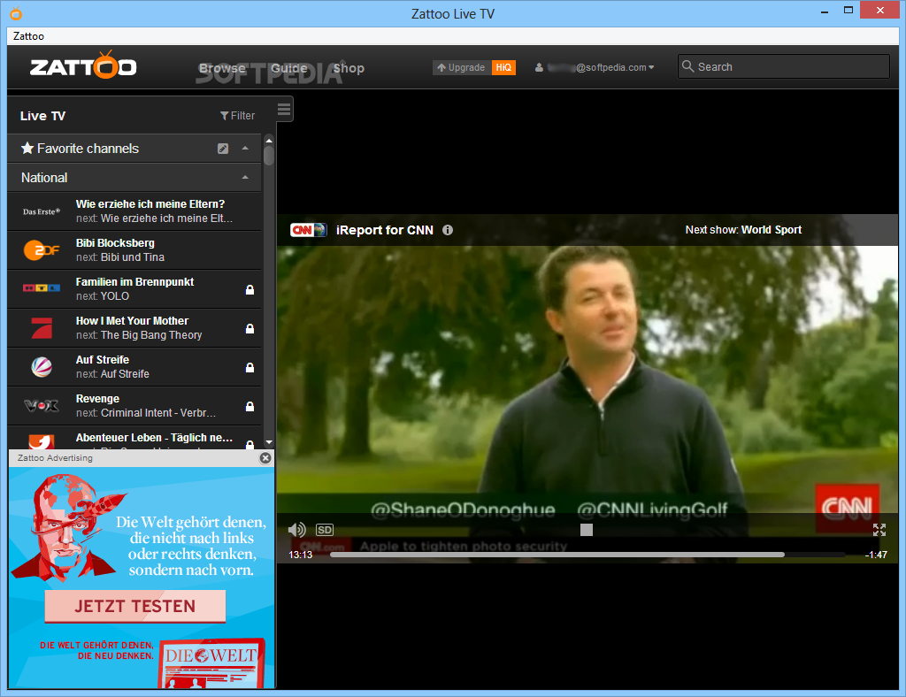The height and width of the screenshot is (697, 906).
Task: Click the Search input field
Action: tap(784, 66)
